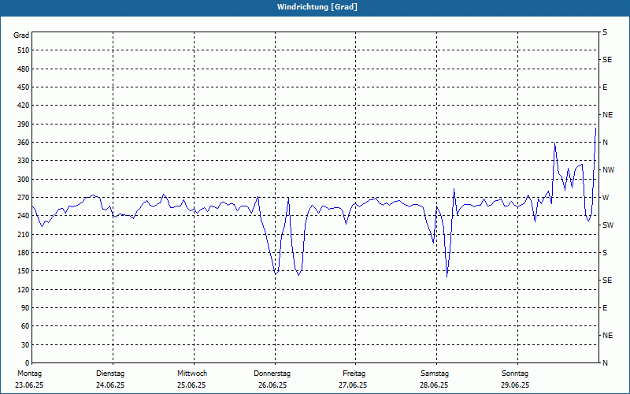Click the 510 y-axis value
This screenshot has width=630, height=394.
pyautogui.click(x=24, y=50)
